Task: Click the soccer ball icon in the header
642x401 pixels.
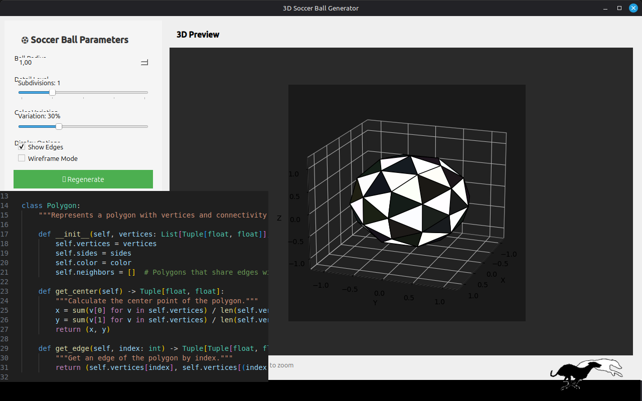Action: 25,40
